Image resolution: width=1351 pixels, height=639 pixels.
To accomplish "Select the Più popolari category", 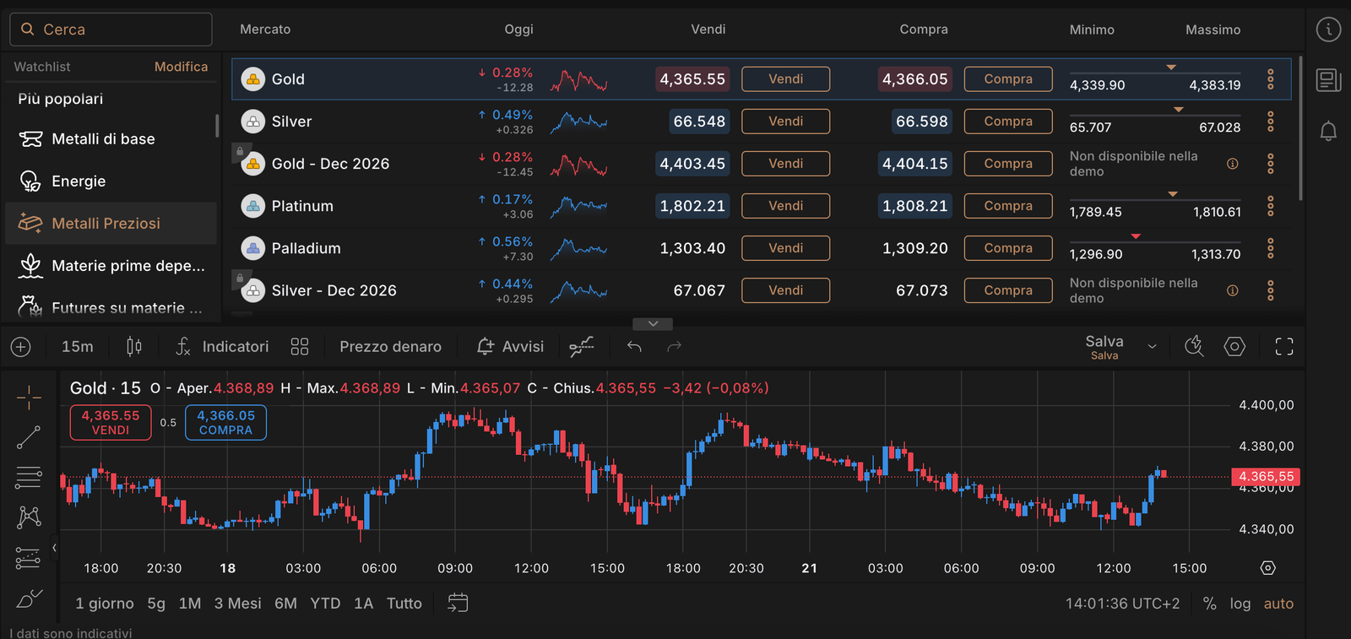I will click(x=60, y=99).
